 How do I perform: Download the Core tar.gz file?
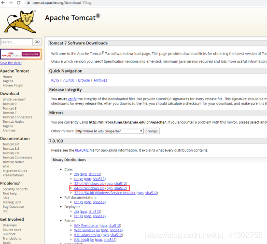[x=79, y=179]
